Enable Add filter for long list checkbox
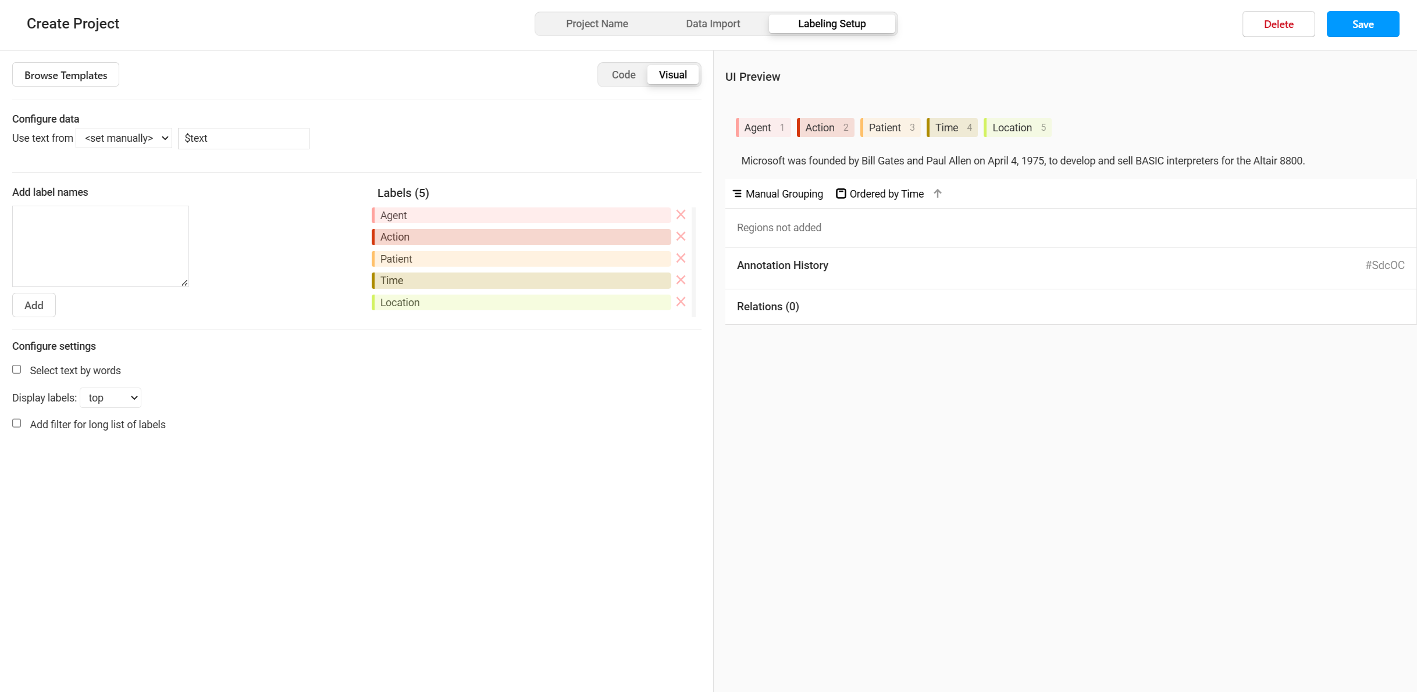This screenshot has height=692, width=1417. (x=17, y=424)
